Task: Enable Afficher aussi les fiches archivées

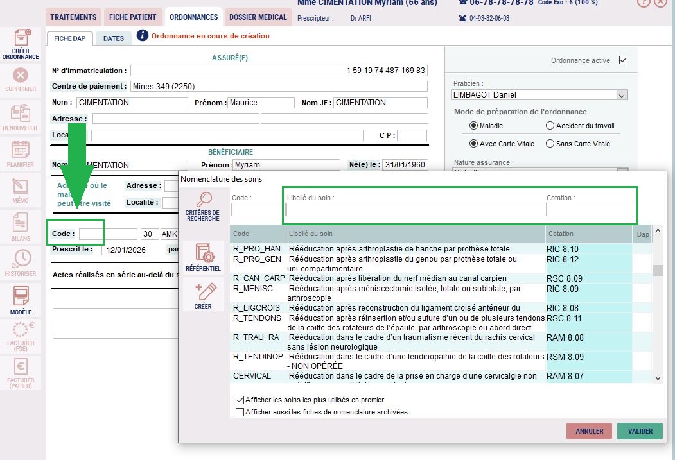Action: coord(240,412)
